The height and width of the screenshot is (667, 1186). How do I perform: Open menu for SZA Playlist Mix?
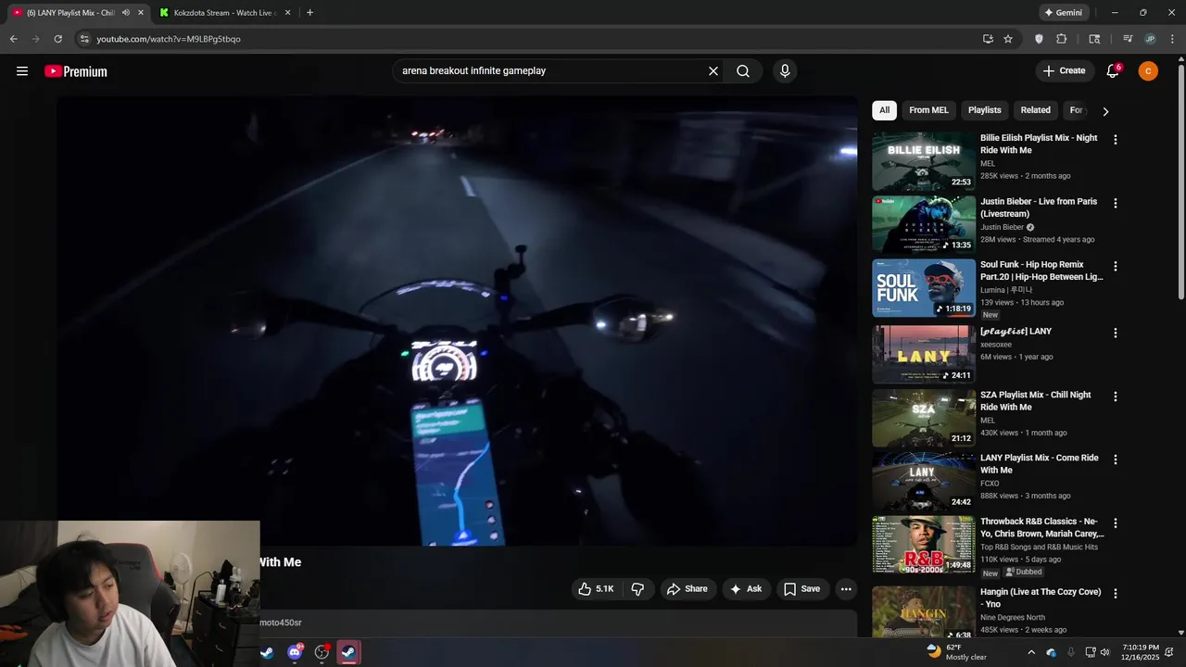click(1115, 396)
